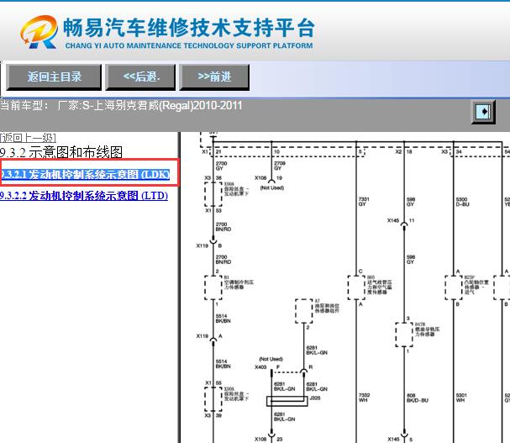Viewport: 510px width, 443px height.
Task: Click the 7332 WH wire label
Action: tap(364, 398)
